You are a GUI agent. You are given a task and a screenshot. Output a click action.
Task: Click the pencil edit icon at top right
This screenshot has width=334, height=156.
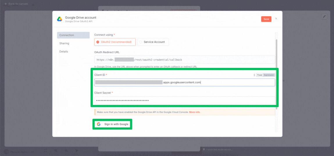coord(324,17)
